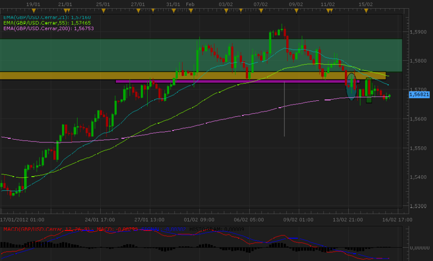Image resolution: width=433 pixels, height=261 pixels.
Task: Click the triangle marker under 03/02
Action: tap(226, 10)
